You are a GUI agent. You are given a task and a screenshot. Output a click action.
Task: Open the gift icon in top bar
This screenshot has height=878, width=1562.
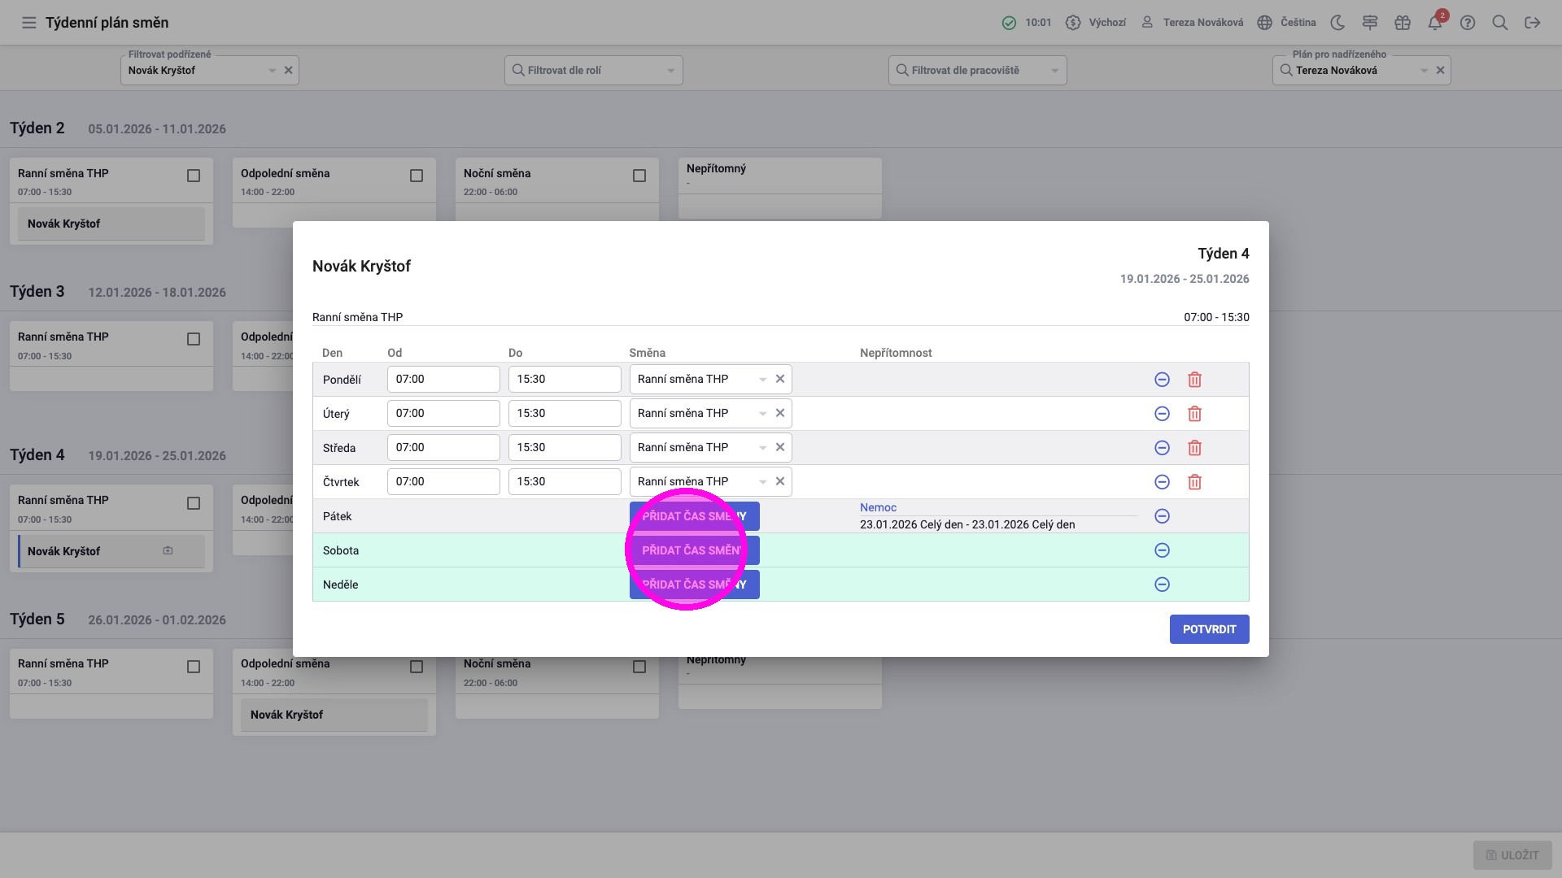pyautogui.click(x=1403, y=23)
